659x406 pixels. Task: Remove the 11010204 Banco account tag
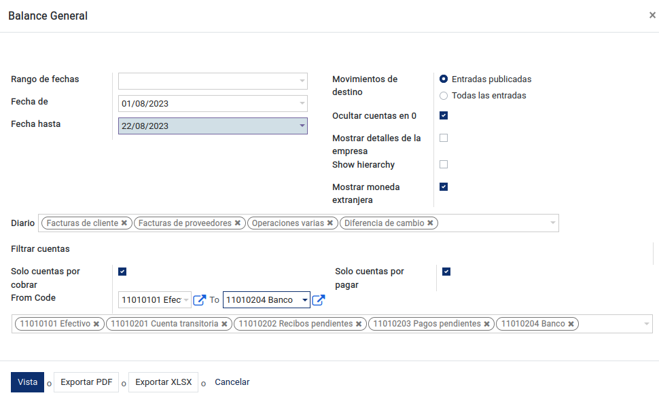point(571,324)
